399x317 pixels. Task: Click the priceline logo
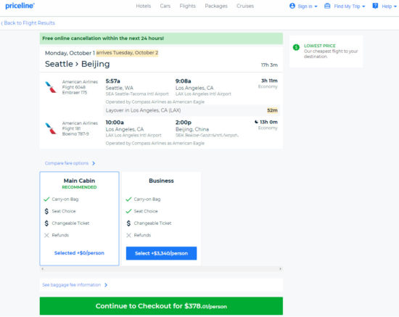20,6
